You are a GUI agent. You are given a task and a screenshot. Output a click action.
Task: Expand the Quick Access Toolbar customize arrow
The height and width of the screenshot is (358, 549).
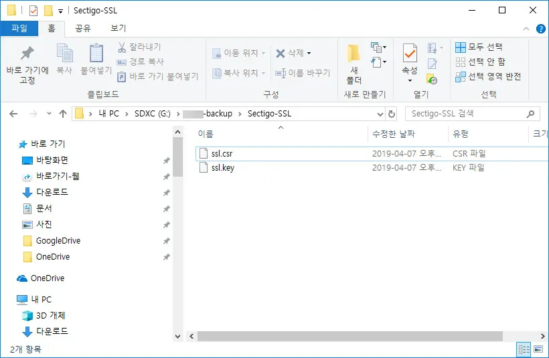point(61,11)
